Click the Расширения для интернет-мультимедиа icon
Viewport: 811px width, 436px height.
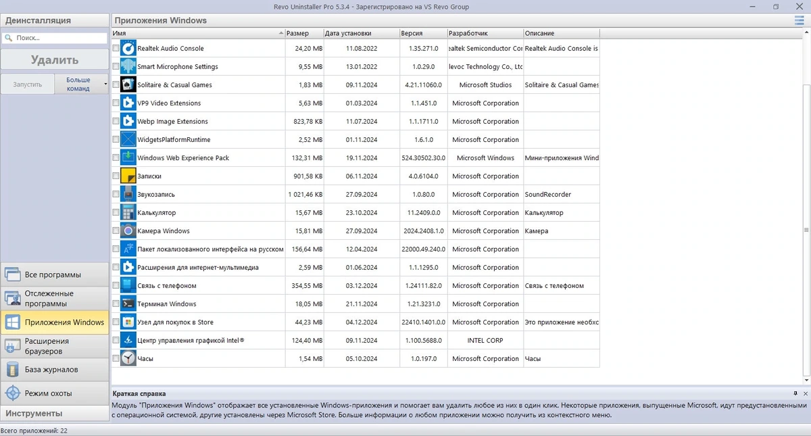tap(128, 268)
